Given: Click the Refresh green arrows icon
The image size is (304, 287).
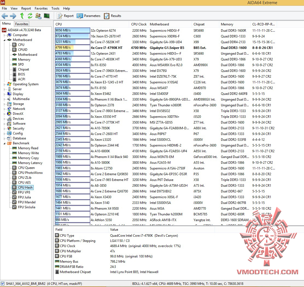Looking at the screenshot, I should (x=30, y=16).
